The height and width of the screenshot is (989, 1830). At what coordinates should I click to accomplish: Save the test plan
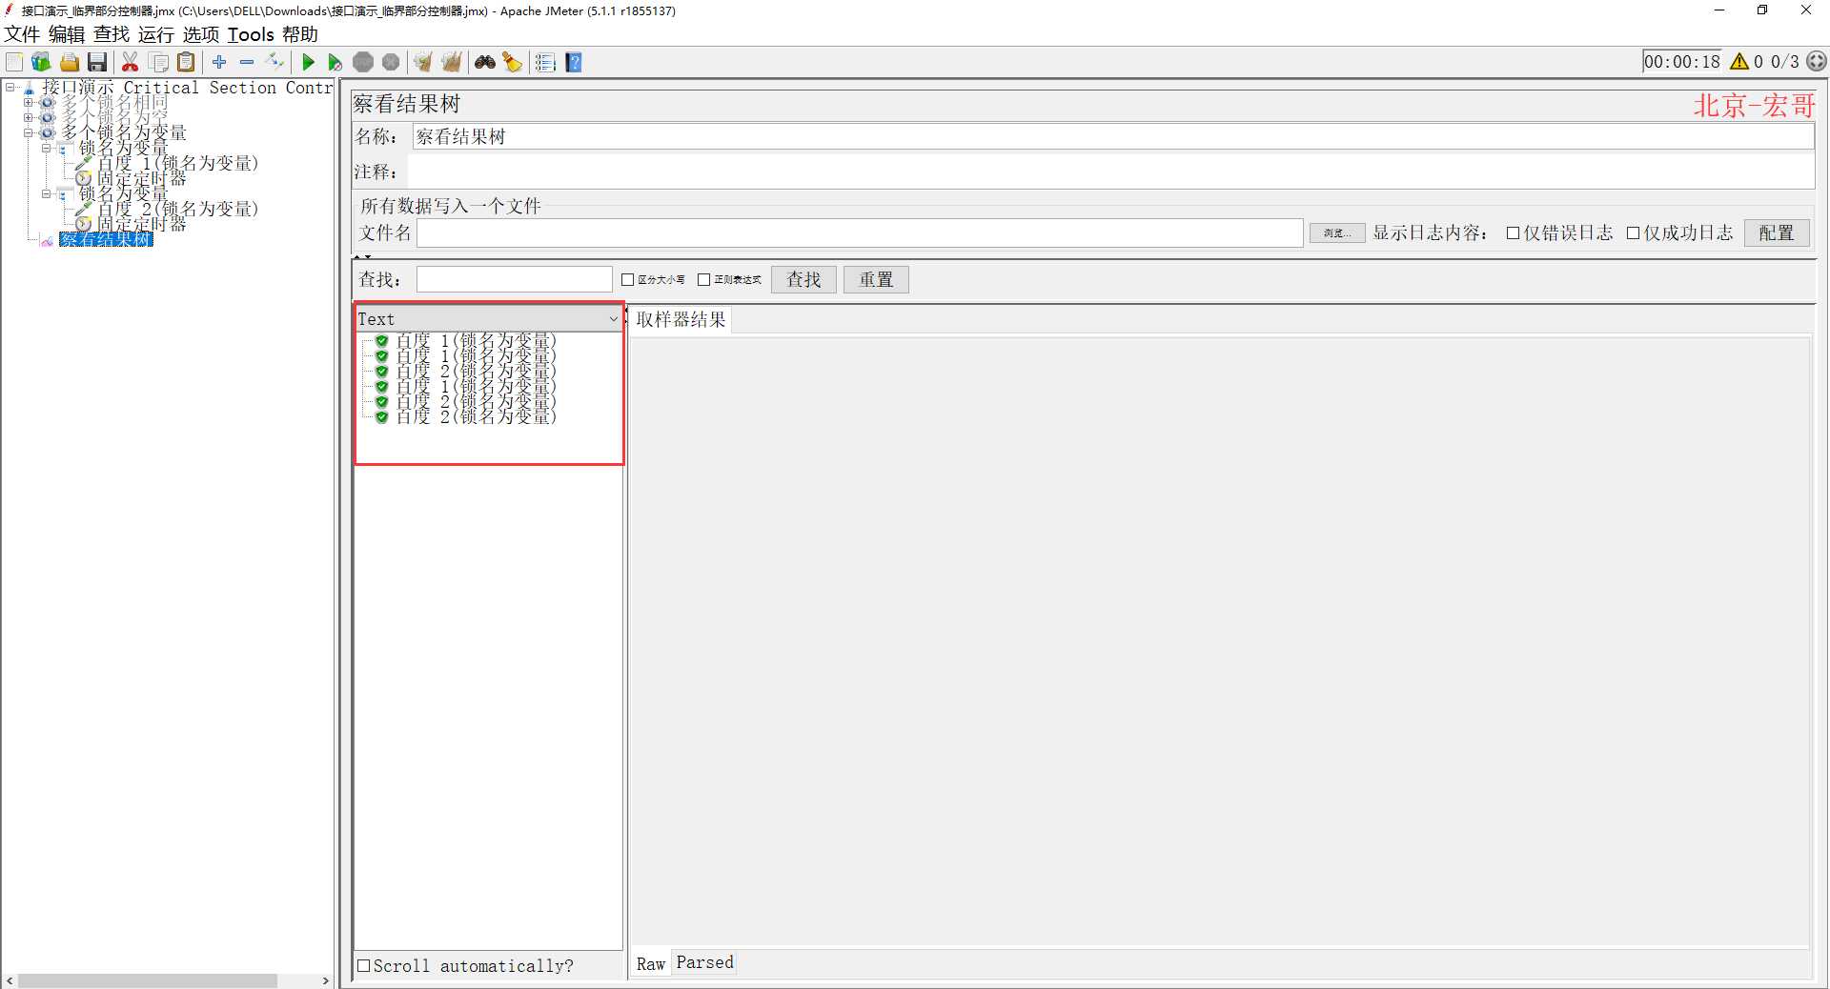[97, 62]
